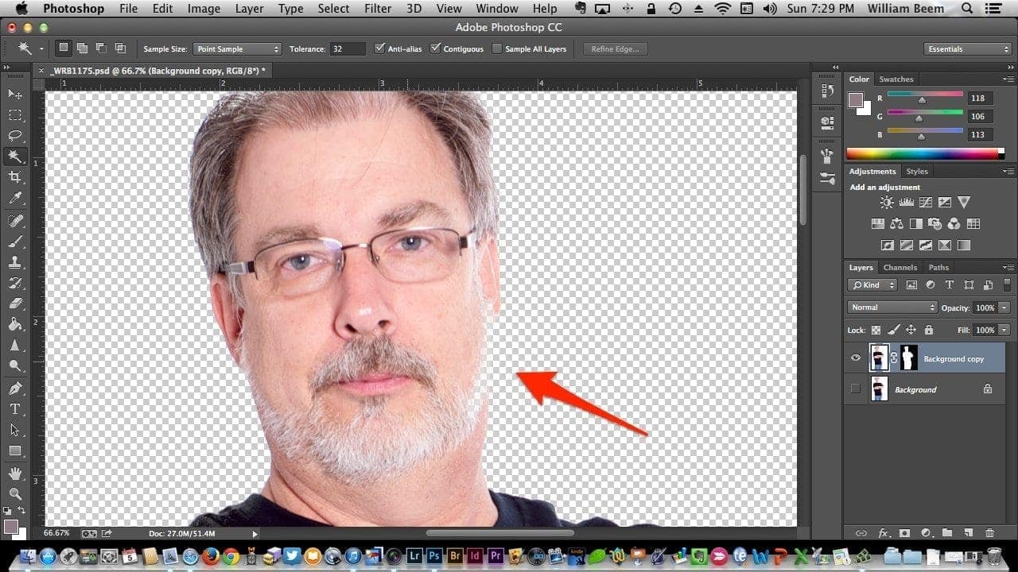Screen dimensions: 1018x572
Task: Open the Essentials workspace dropdown
Action: point(968,48)
